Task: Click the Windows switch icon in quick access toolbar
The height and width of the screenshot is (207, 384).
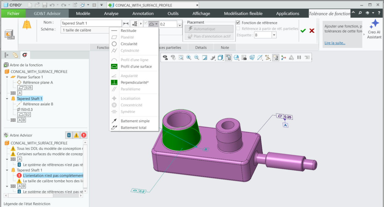Action: pyautogui.click(x=83, y=5)
